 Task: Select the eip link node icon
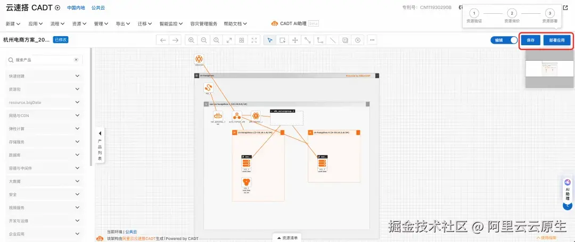pyautogui.click(x=208, y=88)
